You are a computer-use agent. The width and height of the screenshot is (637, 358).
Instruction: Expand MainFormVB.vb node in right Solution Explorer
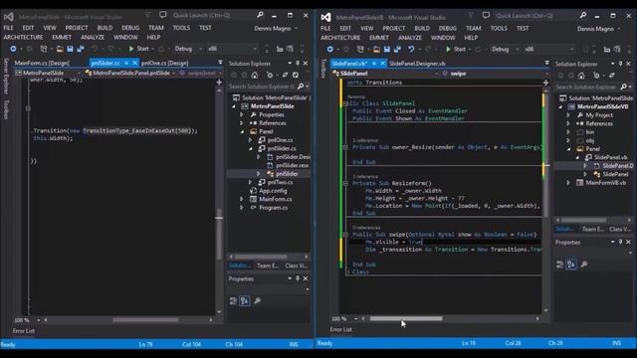[568, 183]
